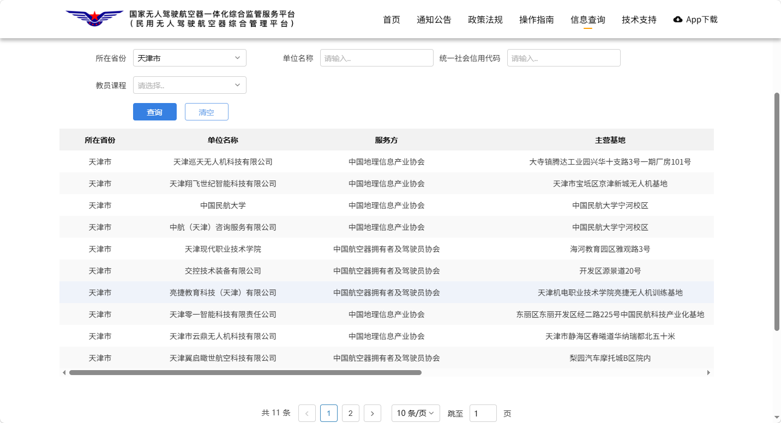Open the 教员课程 dropdown
This screenshot has width=781, height=423.
click(x=190, y=85)
